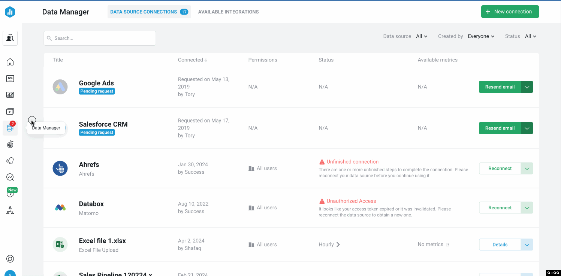Click the New connection button
Screen dimensions: 561x276
click(x=510, y=12)
